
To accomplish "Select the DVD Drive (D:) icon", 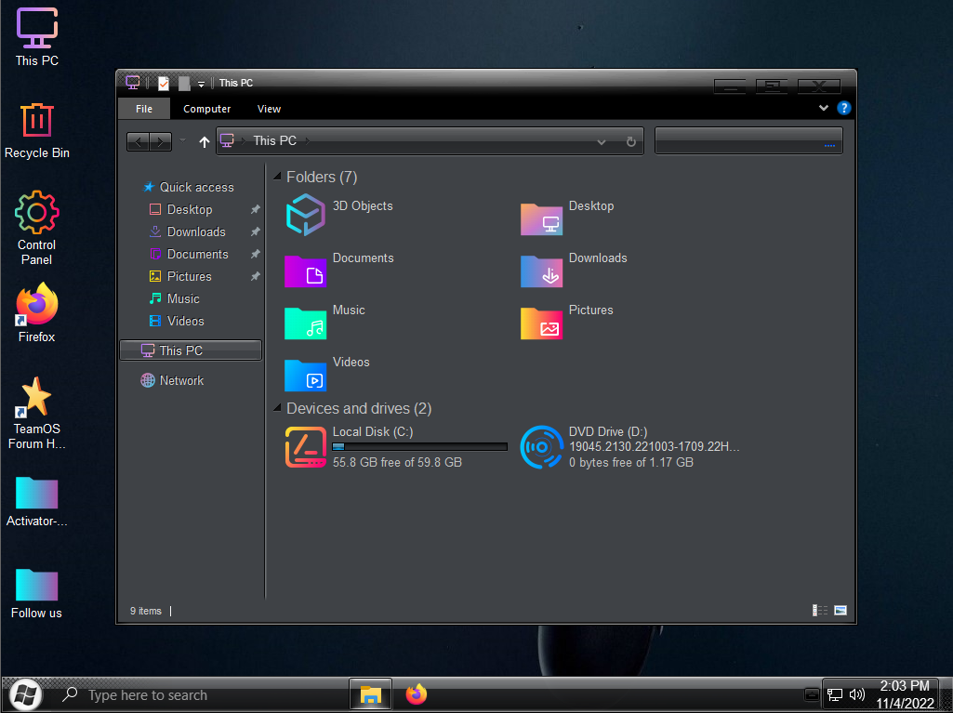I will (x=541, y=447).
